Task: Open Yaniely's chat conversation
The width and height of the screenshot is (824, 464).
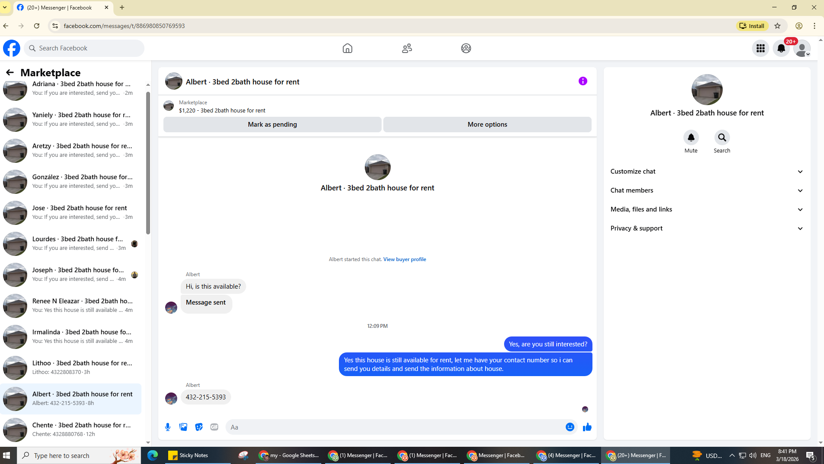Action: [71, 119]
